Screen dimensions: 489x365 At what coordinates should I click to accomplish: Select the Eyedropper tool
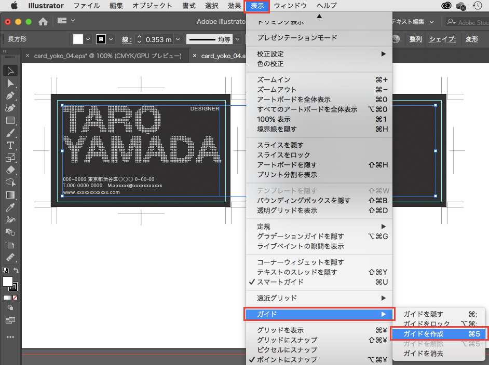coord(10,207)
